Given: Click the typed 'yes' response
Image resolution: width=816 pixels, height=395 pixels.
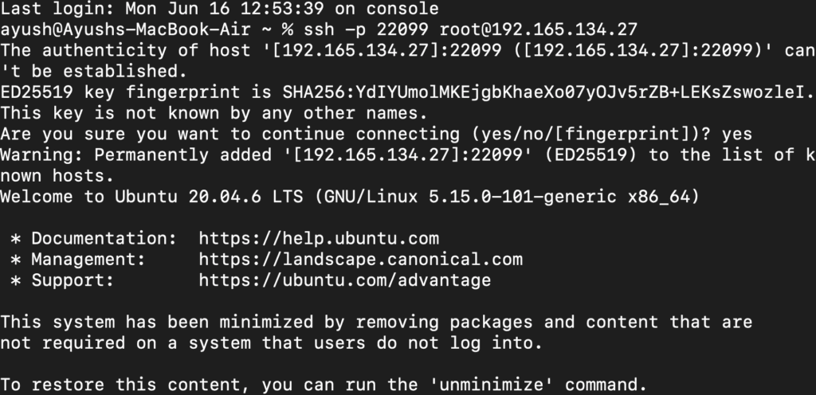Looking at the screenshot, I should point(736,134).
